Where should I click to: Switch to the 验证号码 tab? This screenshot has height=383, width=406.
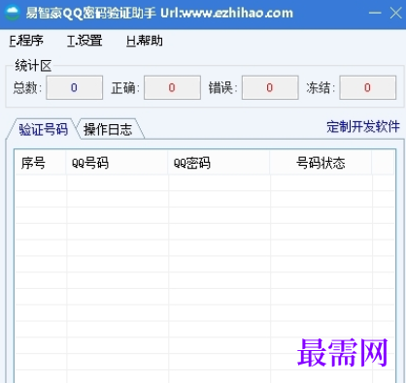(43, 129)
